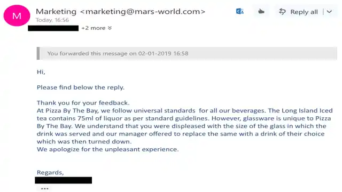Screen dimensions: 342x192
Task: Click the double chevron next to +2 more
Action: [110, 28]
